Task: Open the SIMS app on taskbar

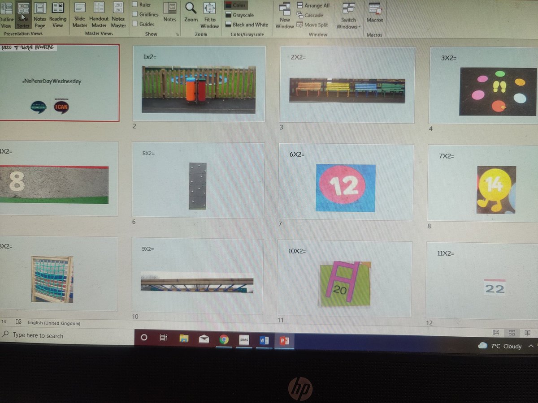Action: click(244, 340)
